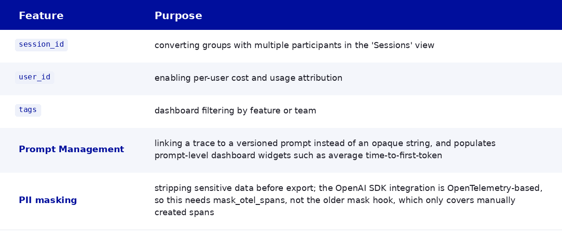Click the session_id purpose description text
The height and width of the screenshot is (239, 562).
(295, 45)
